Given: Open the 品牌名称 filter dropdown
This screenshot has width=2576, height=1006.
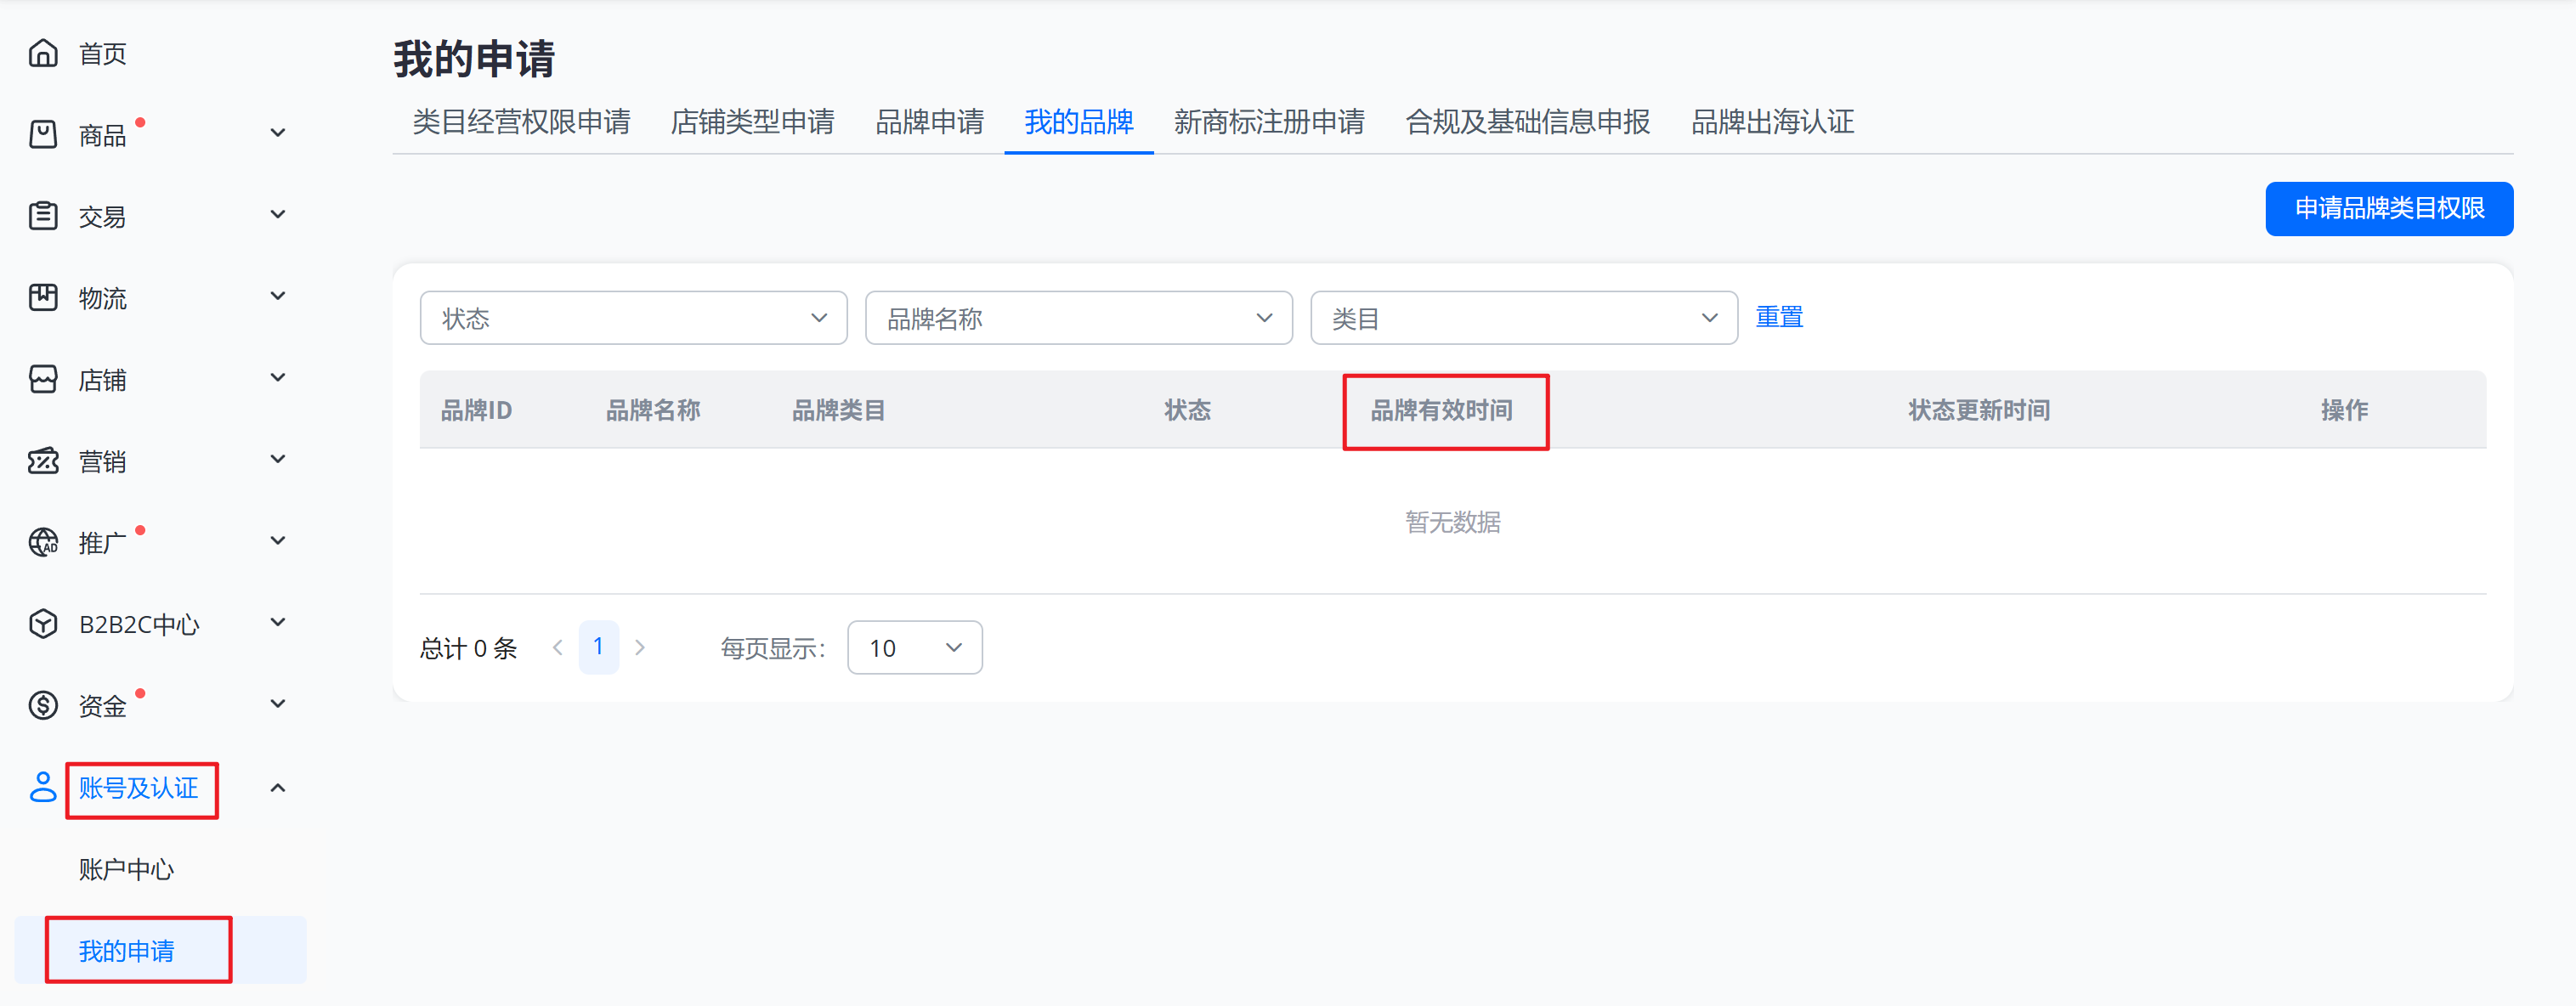Looking at the screenshot, I should tap(1078, 318).
